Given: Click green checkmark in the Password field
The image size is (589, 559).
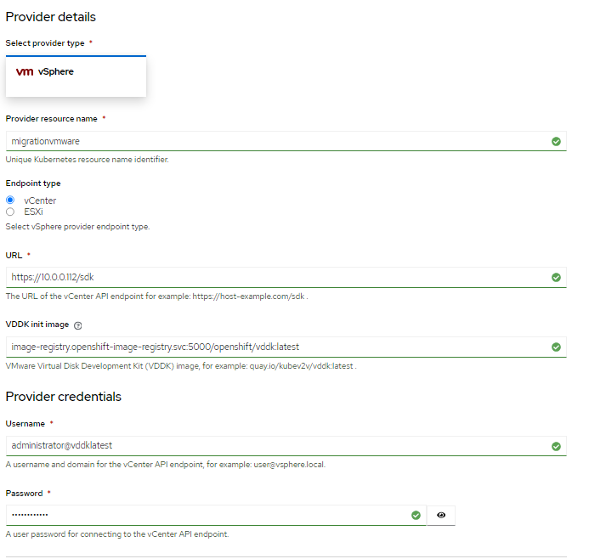Looking at the screenshot, I should 416,515.
